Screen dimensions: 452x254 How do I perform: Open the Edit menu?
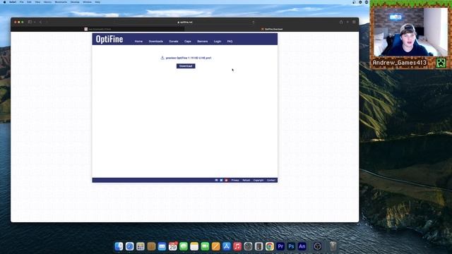(29, 2)
